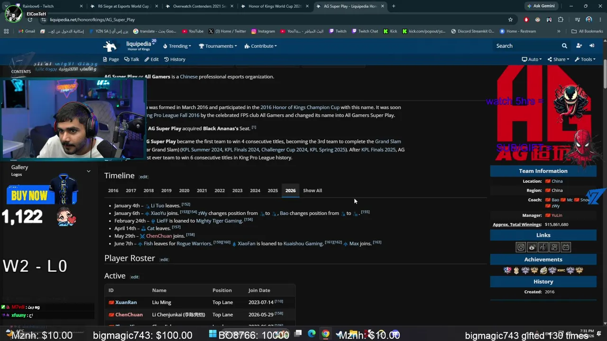Click the browser address bar URL
This screenshot has width=607, height=341.
(92, 19)
